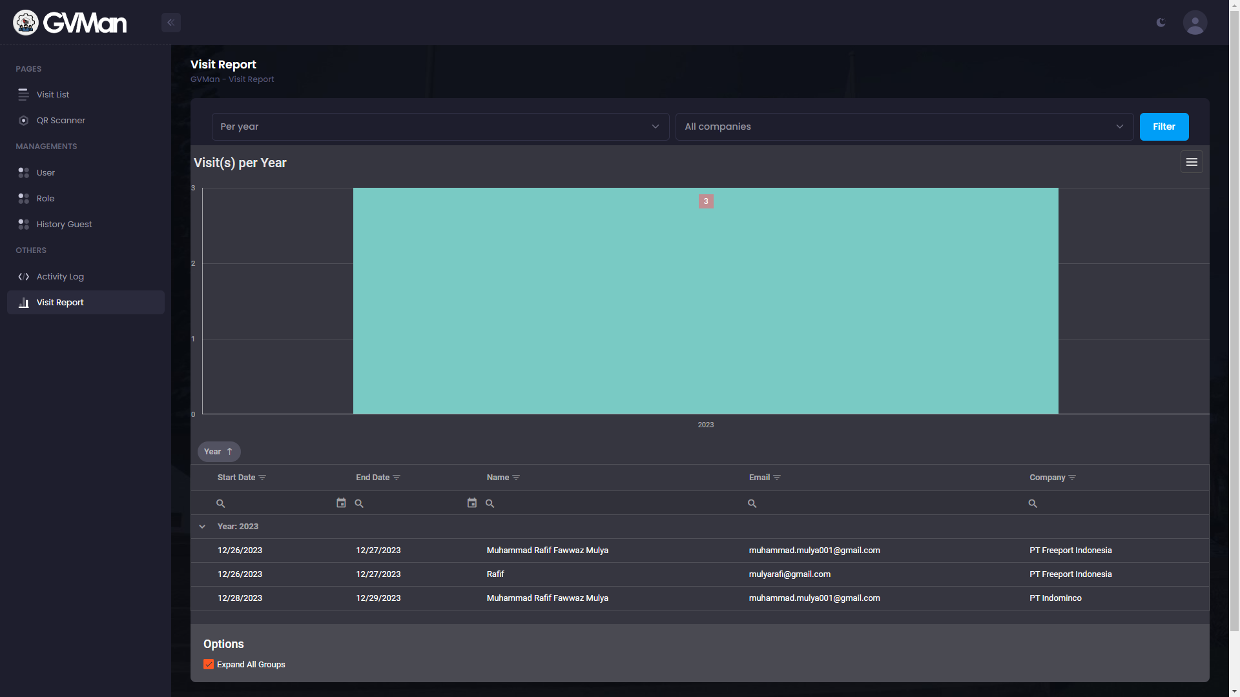Open the user profile avatar menu

1195,23
